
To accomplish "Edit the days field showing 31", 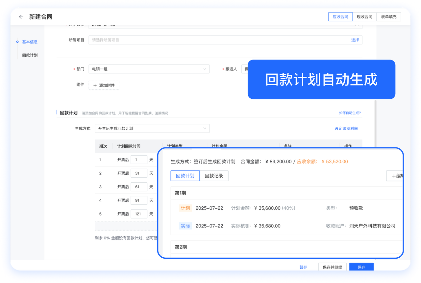I will click(x=139, y=173).
